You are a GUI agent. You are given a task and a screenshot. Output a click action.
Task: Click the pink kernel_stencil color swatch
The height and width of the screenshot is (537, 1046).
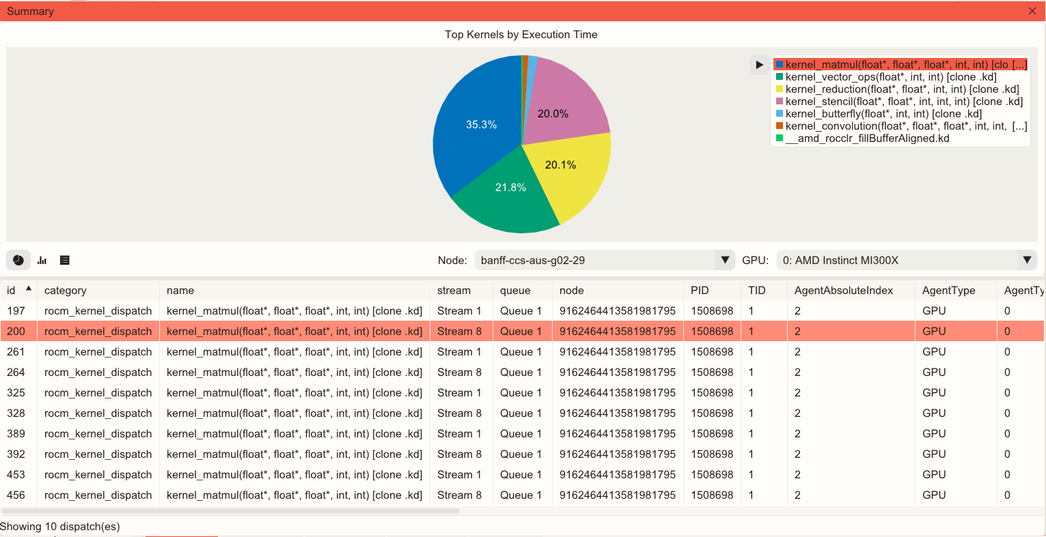[x=780, y=102]
